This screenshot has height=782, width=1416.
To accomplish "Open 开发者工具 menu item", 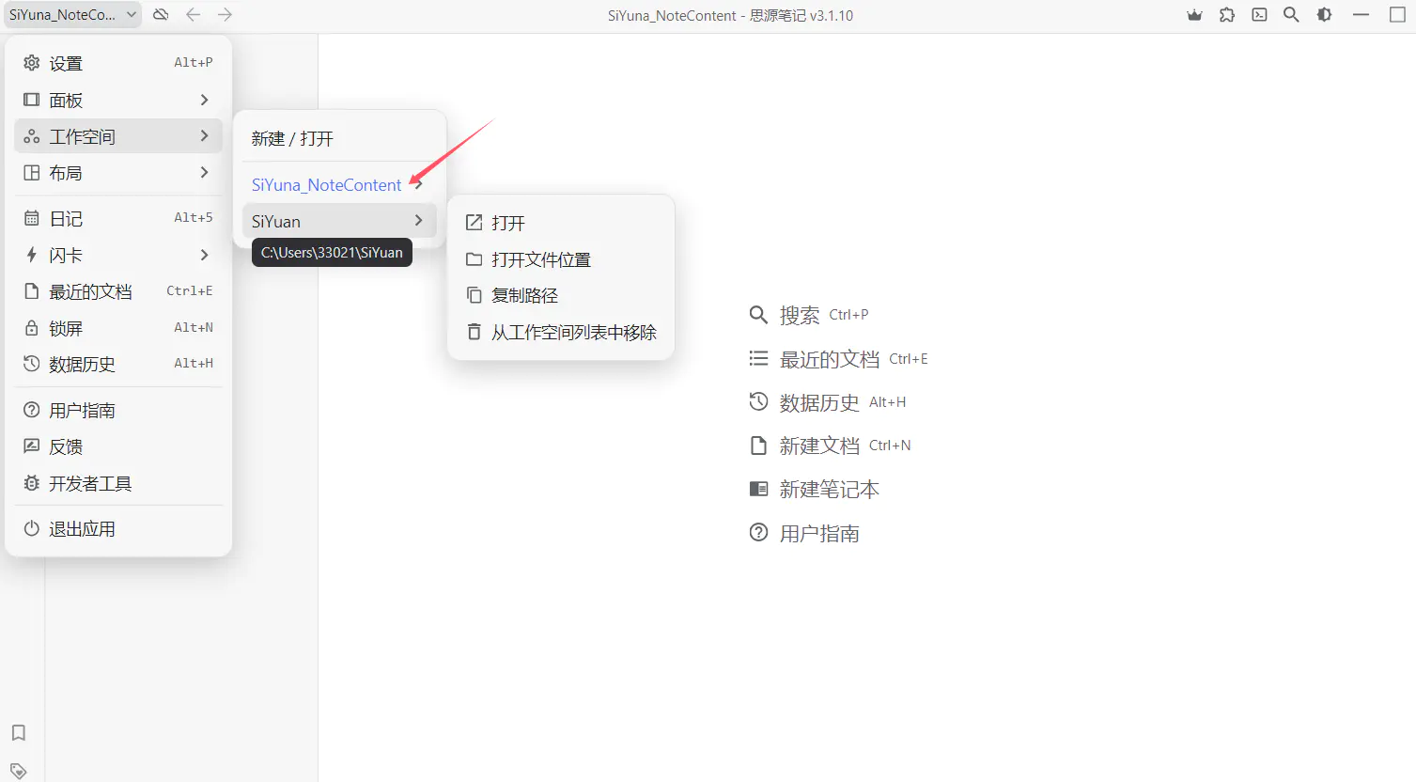I will coord(118,483).
